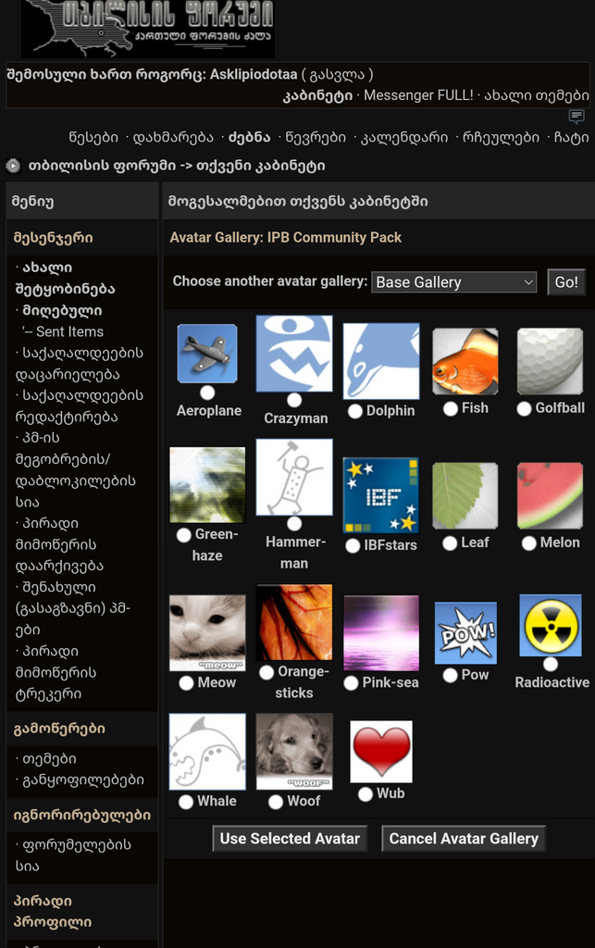Select the Pow radio button
Image resolution: width=595 pixels, height=948 pixels.
click(450, 675)
